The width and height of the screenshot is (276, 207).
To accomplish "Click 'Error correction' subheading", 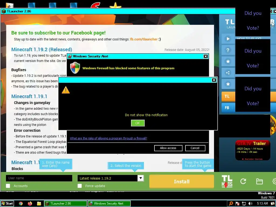I will [27, 130].
